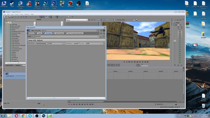Click the Add to hue slider
Screen dimensions: 210x118
coord(41,44)
